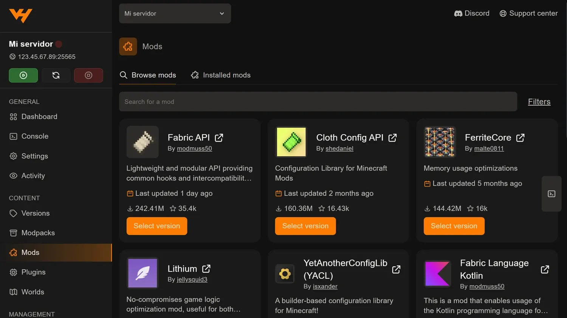Open external link icon beside YetAnotherConfigLib
Image resolution: width=567 pixels, height=318 pixels.
(396, 269)
